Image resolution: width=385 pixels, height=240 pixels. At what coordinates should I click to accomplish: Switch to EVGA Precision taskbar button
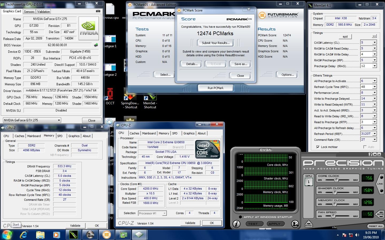pos(90,235)
